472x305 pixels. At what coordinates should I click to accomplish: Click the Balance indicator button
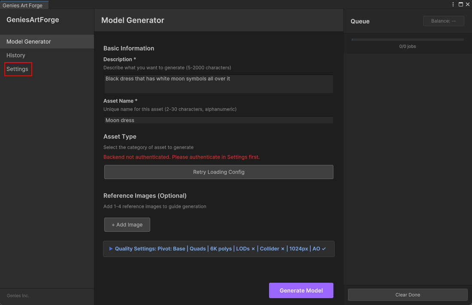(443, 21)
